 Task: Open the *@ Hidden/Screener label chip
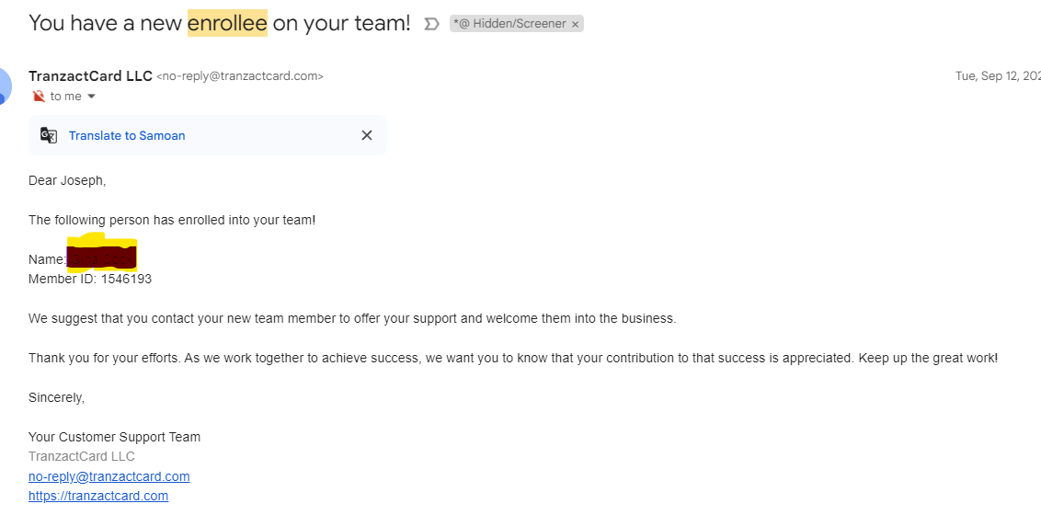(509, 24)
